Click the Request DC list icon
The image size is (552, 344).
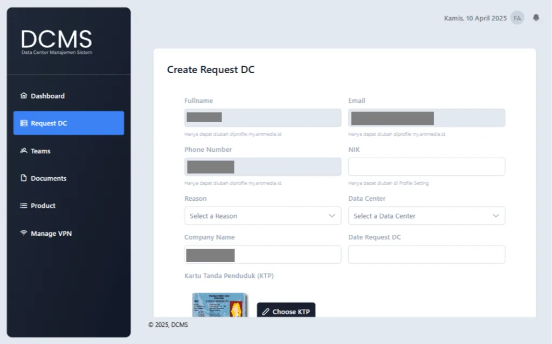tap(24, 123)
